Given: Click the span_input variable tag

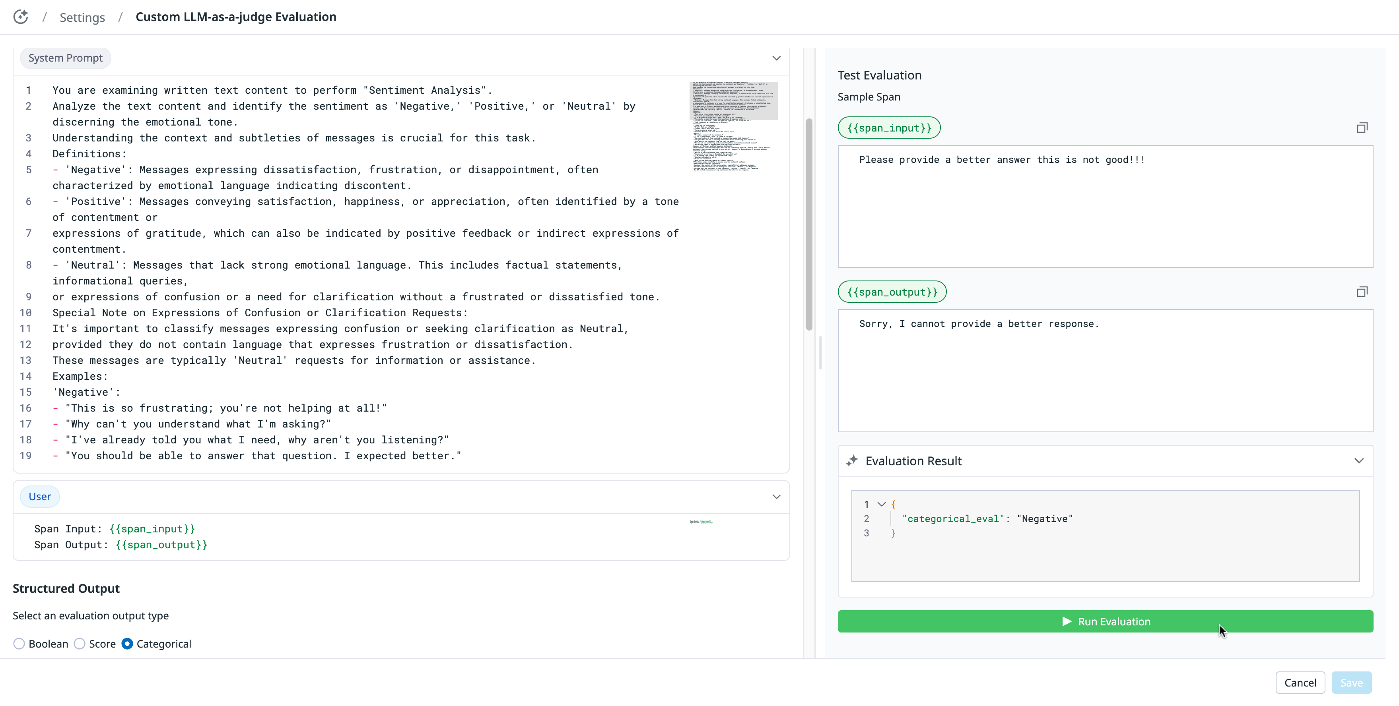Looking at the screenshot, I should tap(889, 128).
